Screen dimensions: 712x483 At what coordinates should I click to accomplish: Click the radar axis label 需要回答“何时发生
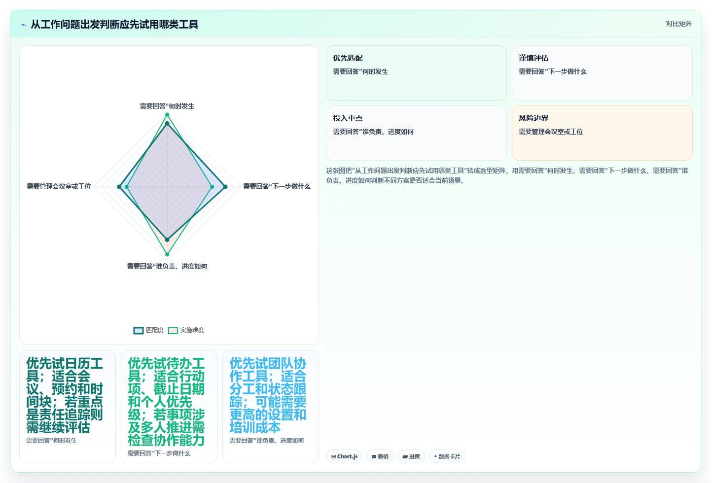(167, 106)
